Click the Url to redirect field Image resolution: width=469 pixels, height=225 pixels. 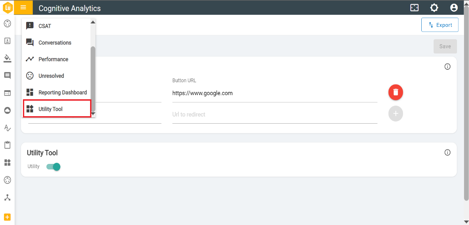tap(274, 114)
